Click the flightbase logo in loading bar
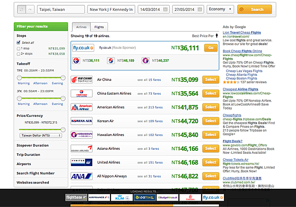The height and width of the screenshot is (207, 296). pos(76,197)
